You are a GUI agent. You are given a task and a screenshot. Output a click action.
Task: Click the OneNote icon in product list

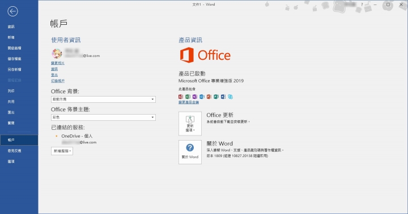194,97
